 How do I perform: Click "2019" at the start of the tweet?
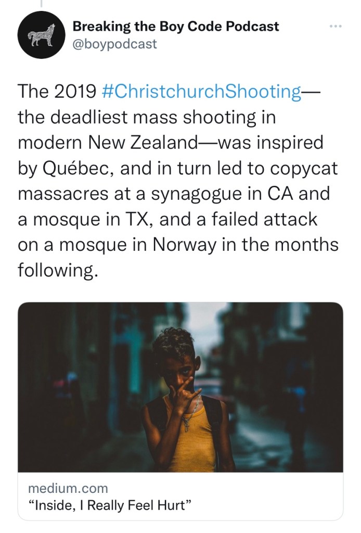74,92
